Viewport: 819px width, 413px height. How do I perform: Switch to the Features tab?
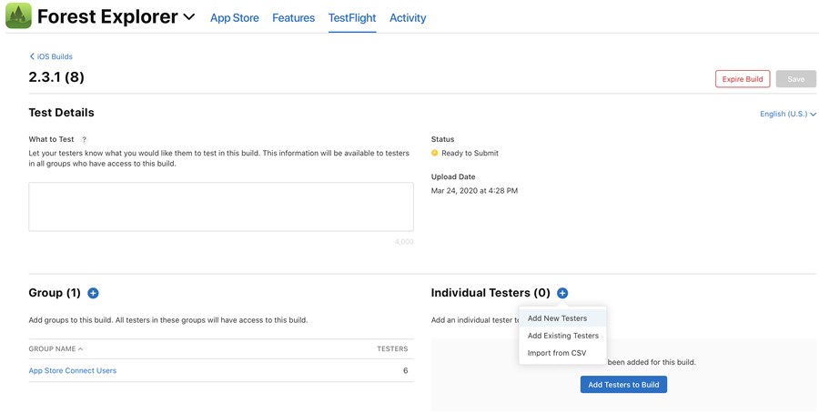294,18
